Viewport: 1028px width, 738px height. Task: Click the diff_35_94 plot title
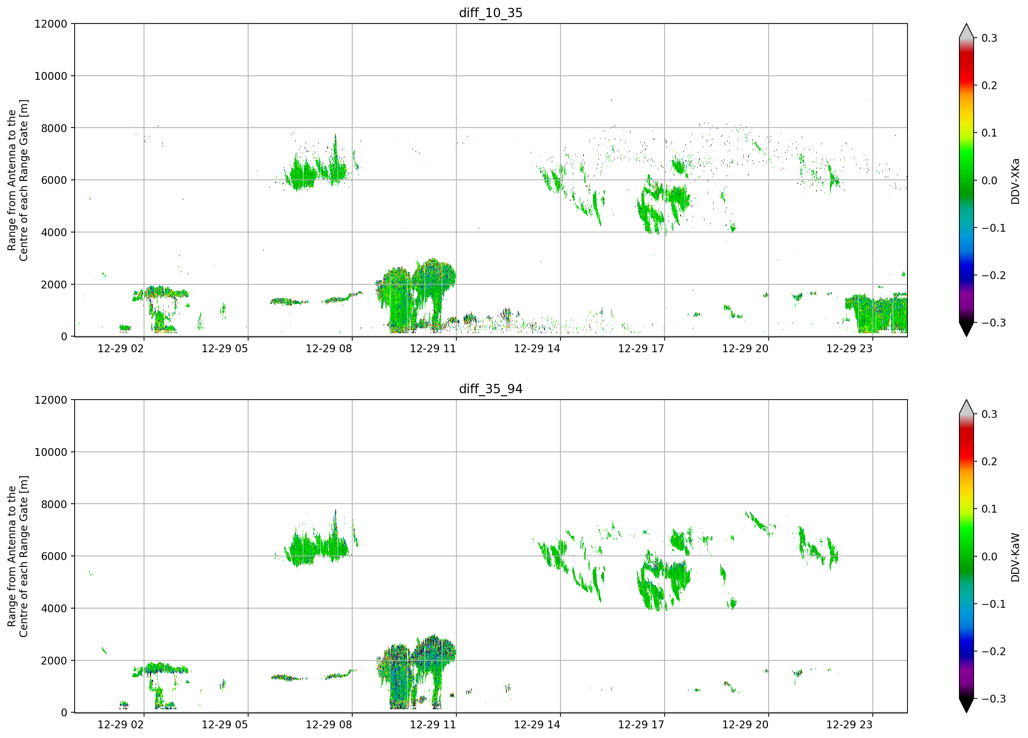click(x=491, y=389)
